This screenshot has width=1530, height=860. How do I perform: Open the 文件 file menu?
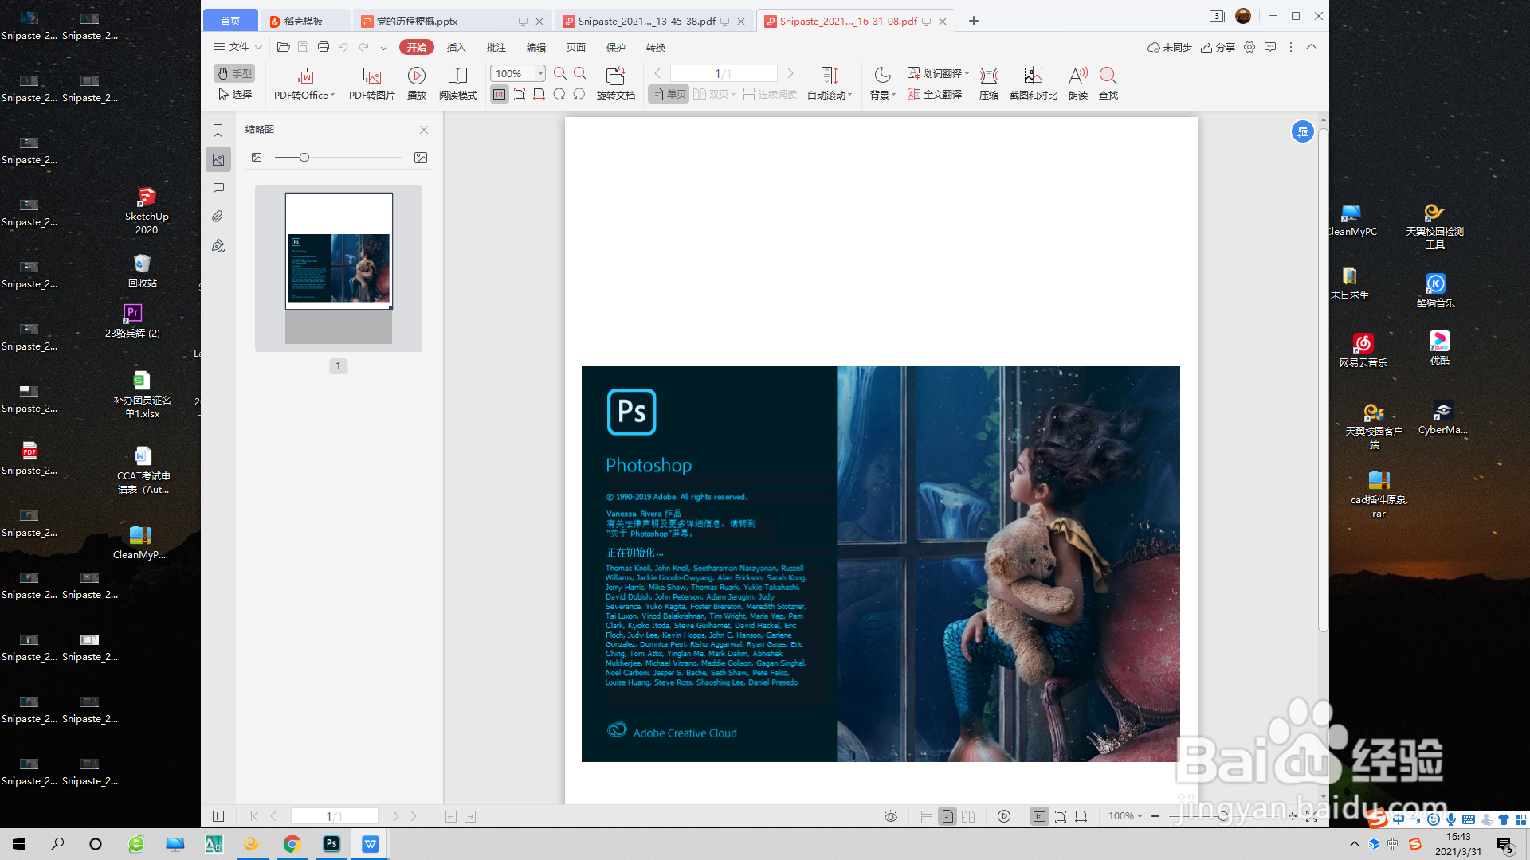pos(231,47)
